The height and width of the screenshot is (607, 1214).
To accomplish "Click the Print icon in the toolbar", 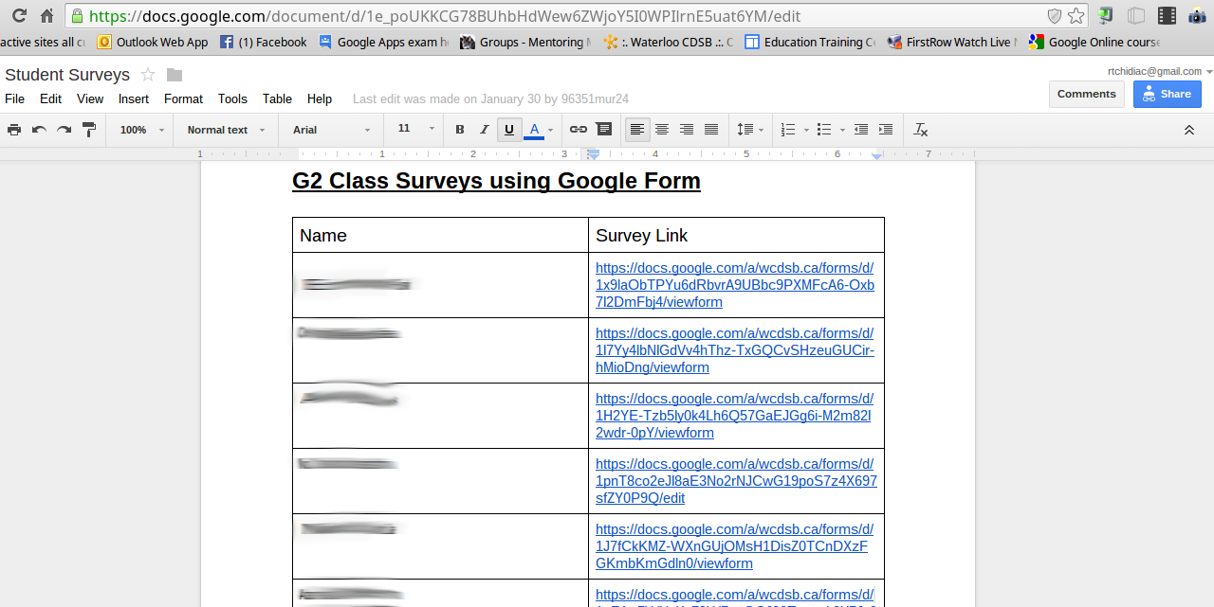I will pyautogui.click(x=14, y=130).
